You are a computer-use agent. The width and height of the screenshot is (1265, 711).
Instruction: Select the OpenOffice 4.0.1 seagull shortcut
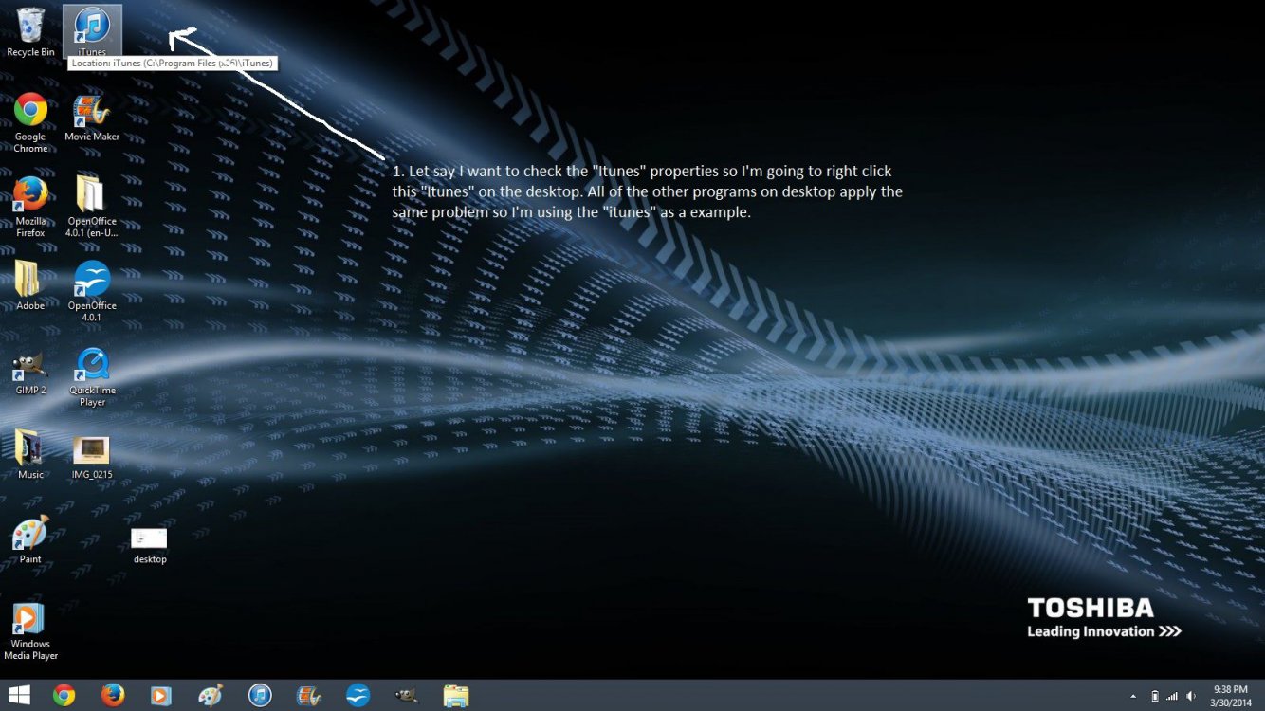92,291
